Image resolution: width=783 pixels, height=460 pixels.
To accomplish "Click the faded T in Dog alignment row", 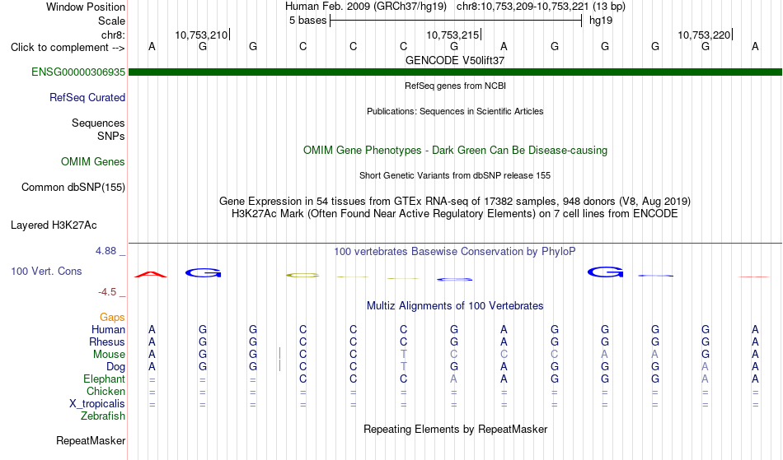I will (404, 367).
